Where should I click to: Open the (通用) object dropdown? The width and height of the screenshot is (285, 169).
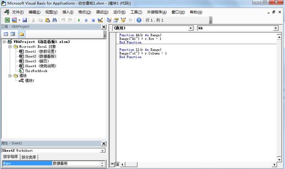pos(191,28)
